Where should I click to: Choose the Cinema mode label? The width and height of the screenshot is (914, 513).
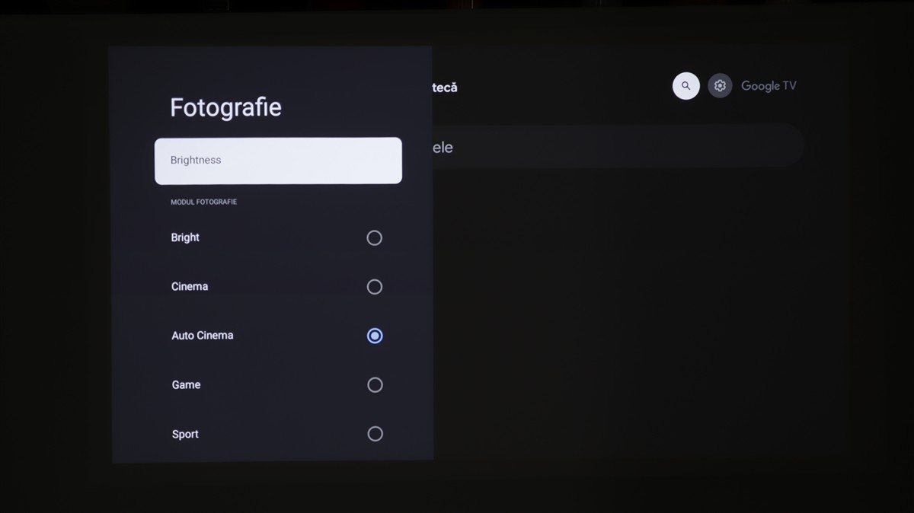tap(190, 287)
